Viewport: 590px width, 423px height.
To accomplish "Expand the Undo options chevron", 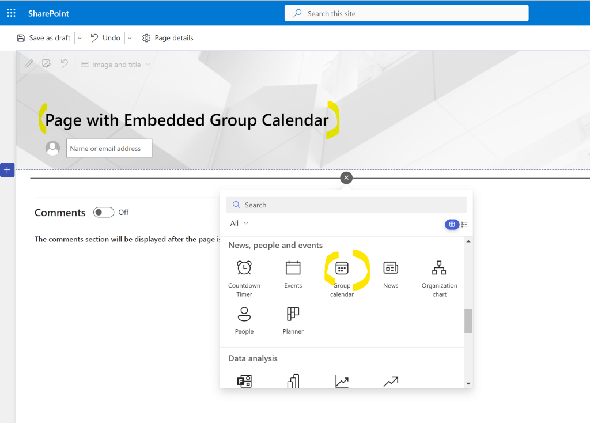I will 130,38.
